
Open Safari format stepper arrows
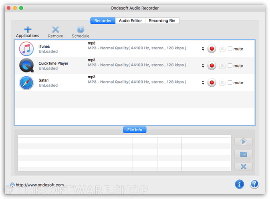203,83
